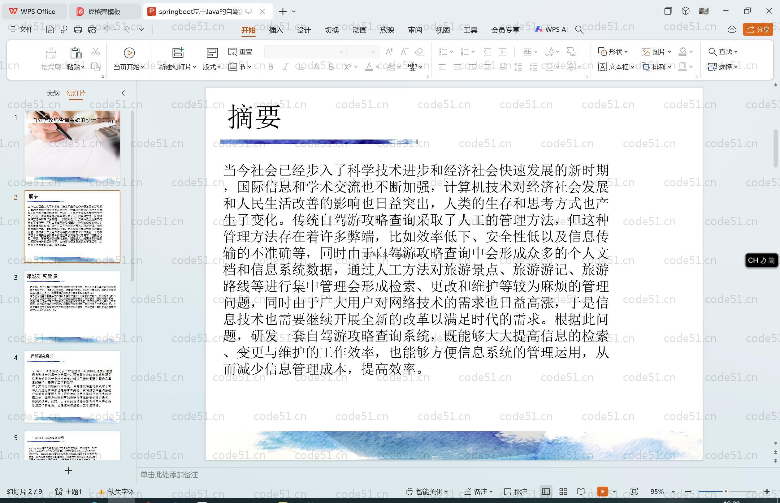Toggle Bold formatting

tap(271, 67)
